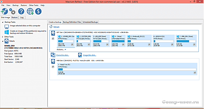Click the End Sector 2,050,047 detail

tap(13, 62)
